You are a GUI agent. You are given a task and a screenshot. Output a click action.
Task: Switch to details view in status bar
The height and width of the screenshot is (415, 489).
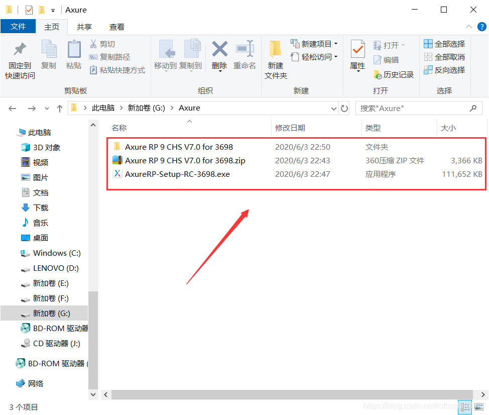click(x=465, y=407)
